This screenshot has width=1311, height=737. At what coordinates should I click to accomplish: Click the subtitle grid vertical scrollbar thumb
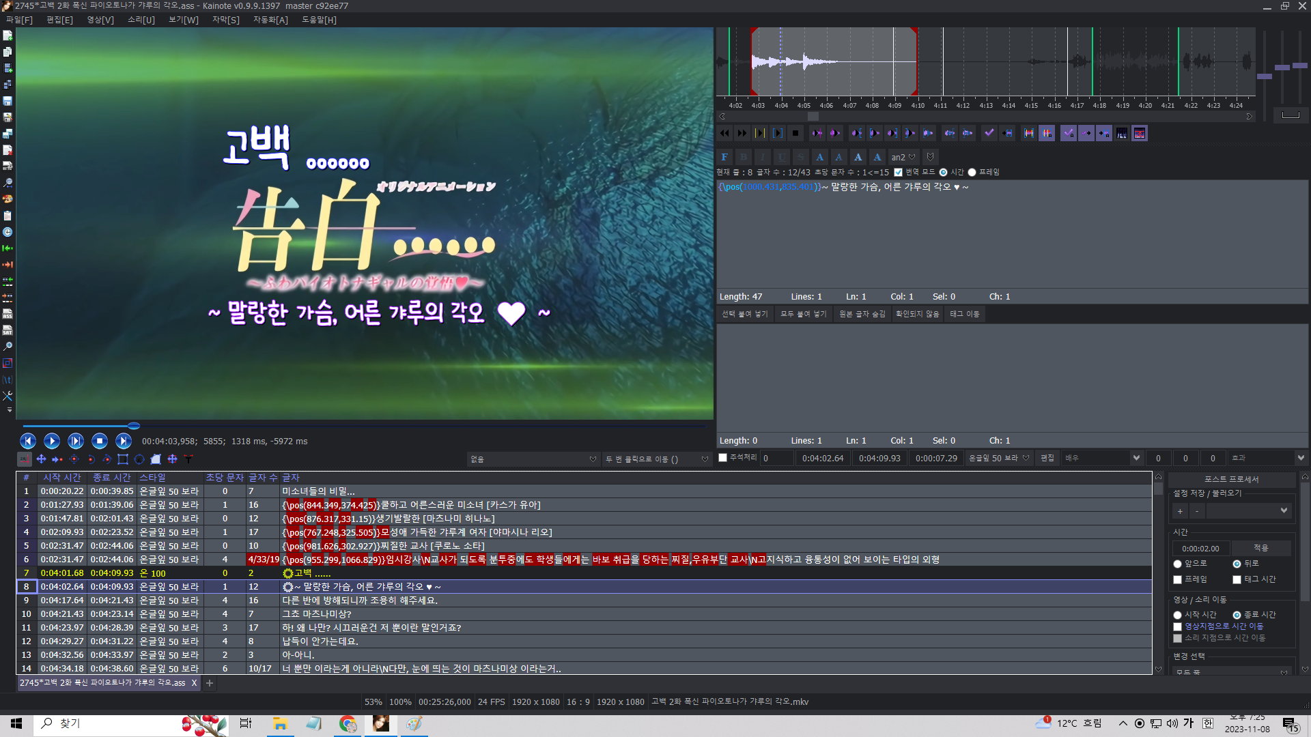[1158, 489]
